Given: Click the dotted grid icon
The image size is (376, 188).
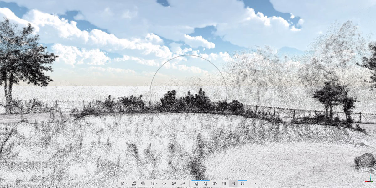Looking at the screenshot, I should click(252, 184).
